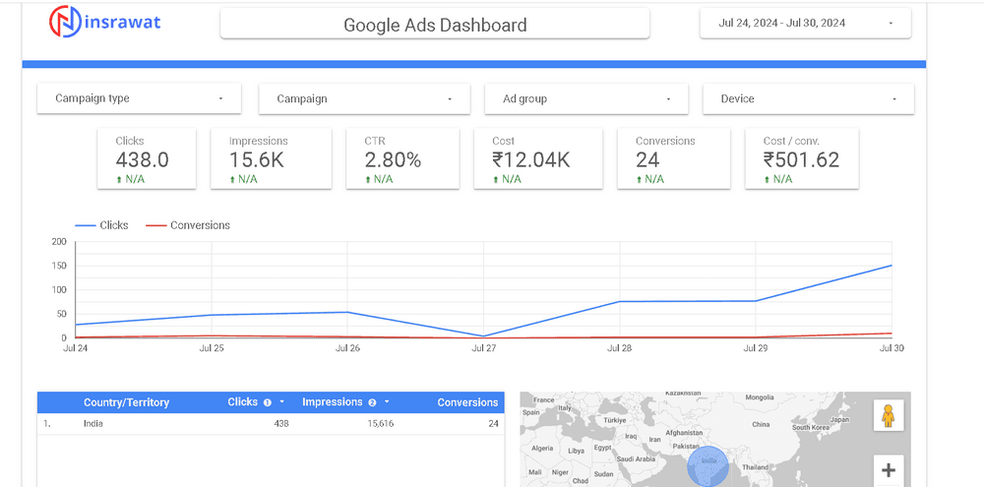The width and height of the screenshot is (984, 487).
Task: Click the Cost / conv. scorecard
Action: point(801,158)
